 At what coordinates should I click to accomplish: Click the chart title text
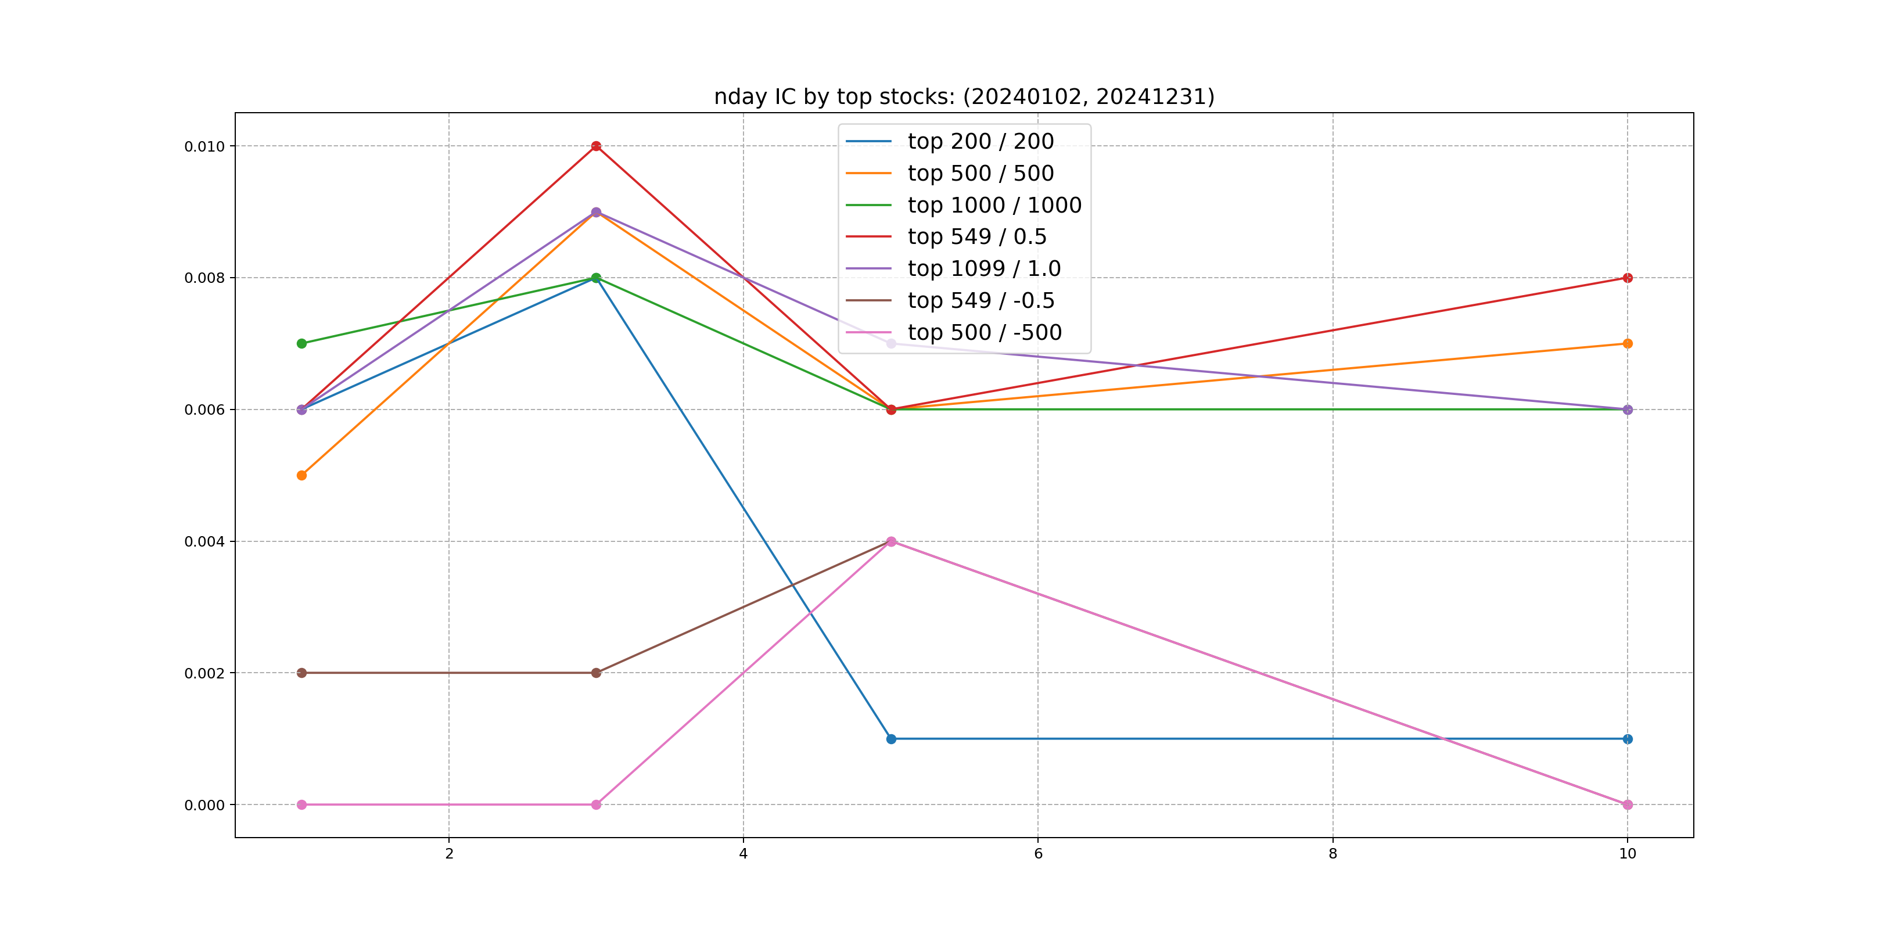(x=964, y=96)
